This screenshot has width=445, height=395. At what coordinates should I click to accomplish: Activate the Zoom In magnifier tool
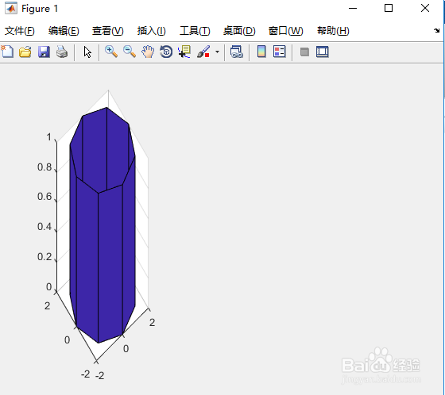pyautogui.click(x=111, y=52)
